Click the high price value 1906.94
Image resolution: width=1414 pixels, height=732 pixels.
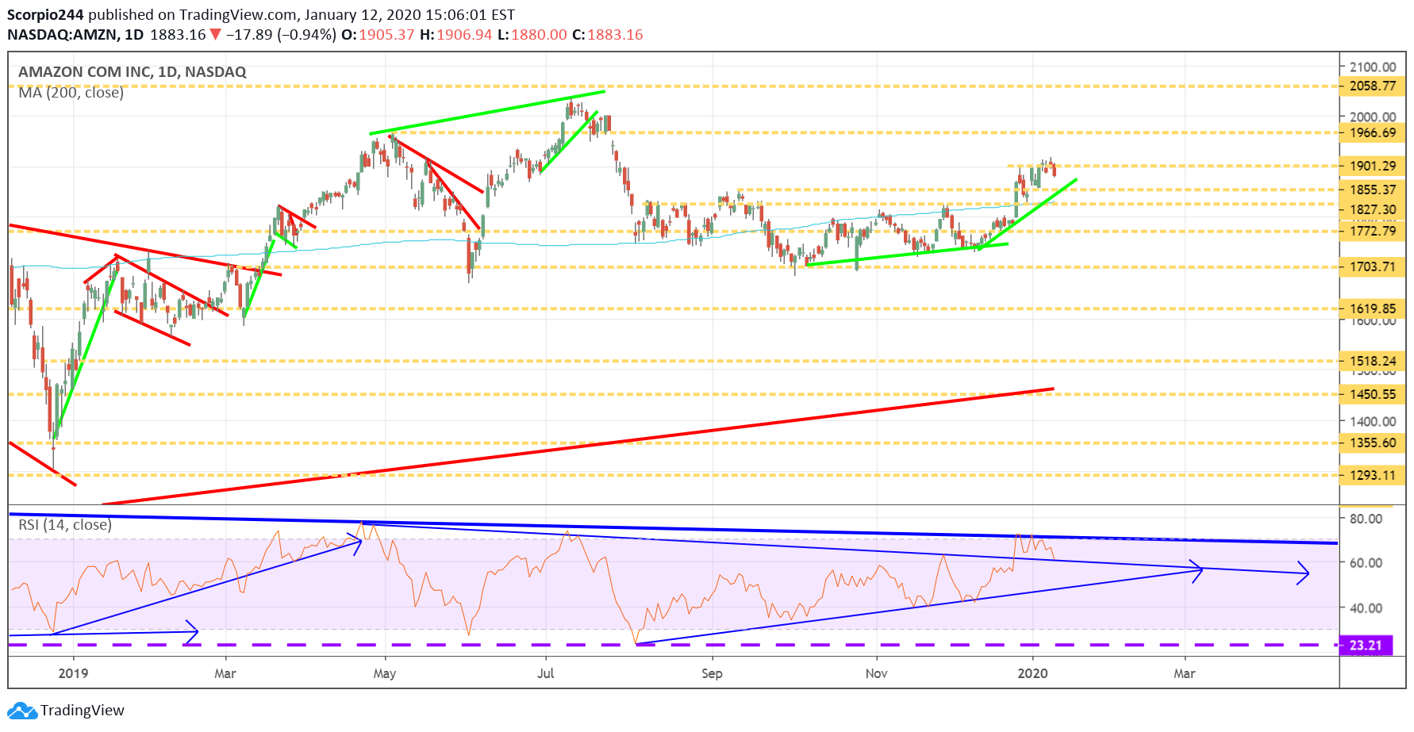point(464,35)
